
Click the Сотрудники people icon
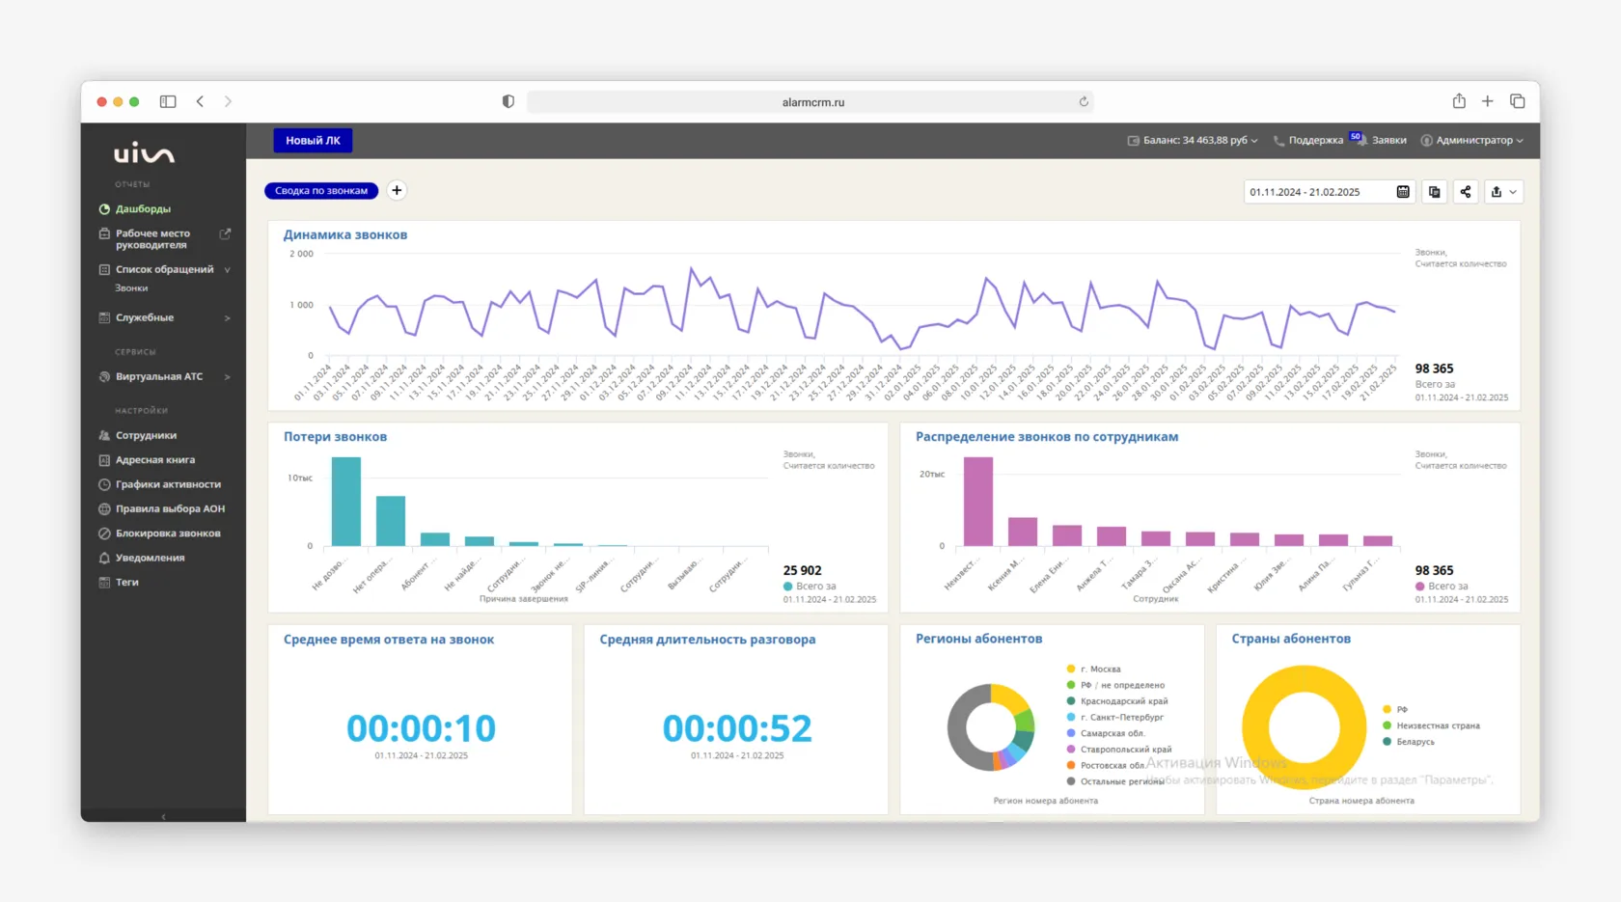[104, 435]
